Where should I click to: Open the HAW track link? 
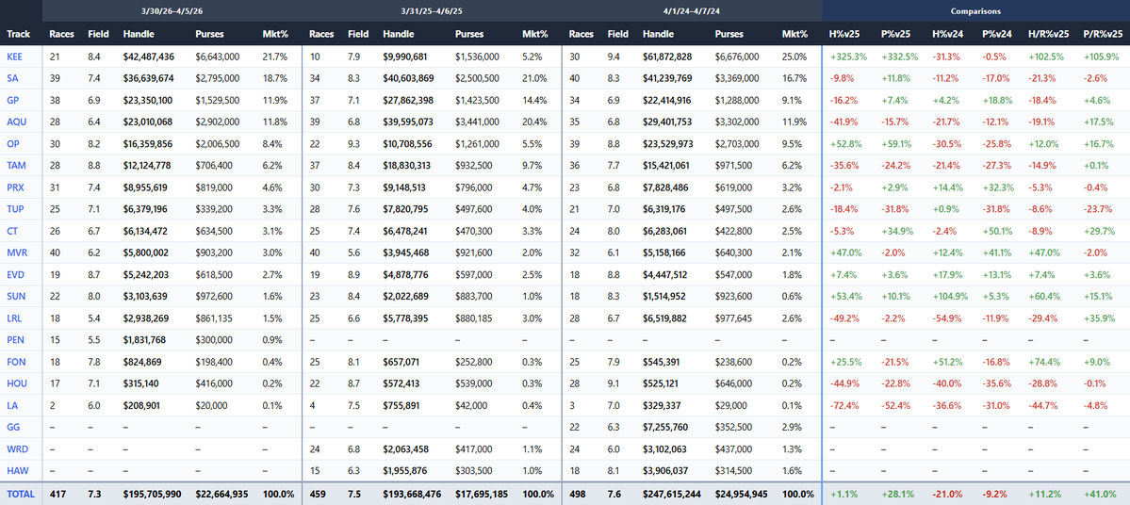click(15, 470)
